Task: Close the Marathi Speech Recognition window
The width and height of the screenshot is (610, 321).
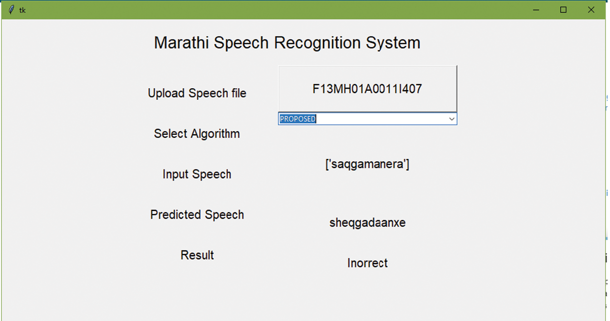Action: [x=591, y=10]
